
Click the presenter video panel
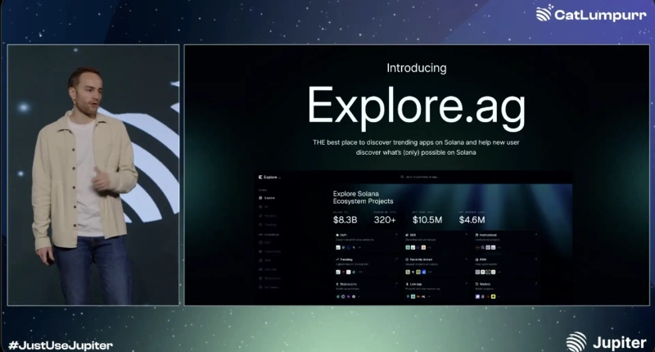(x=93, y=174)
